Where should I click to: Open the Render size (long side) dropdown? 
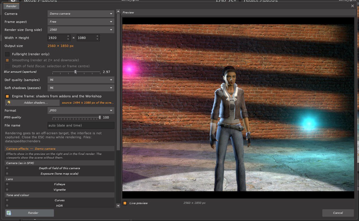coord(81,29)
